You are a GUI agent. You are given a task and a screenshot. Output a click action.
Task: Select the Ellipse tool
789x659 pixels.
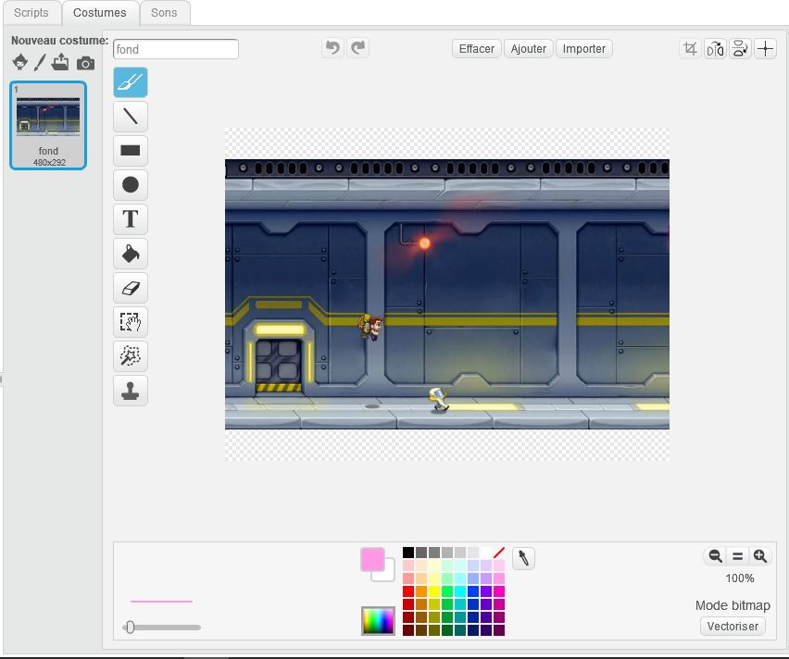[x=131, y=184]
